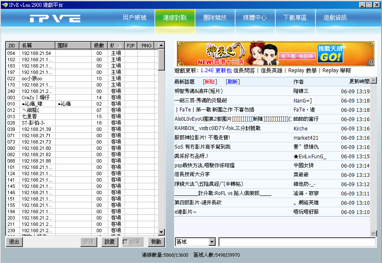
Task: Click the IPvE app icon in title bar
Action: click(5, 5)
